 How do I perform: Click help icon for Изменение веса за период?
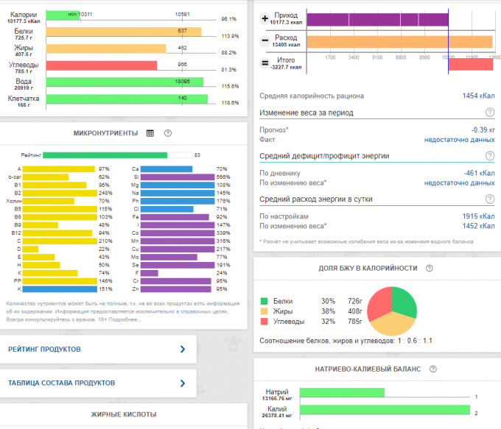tap(489, 113)
